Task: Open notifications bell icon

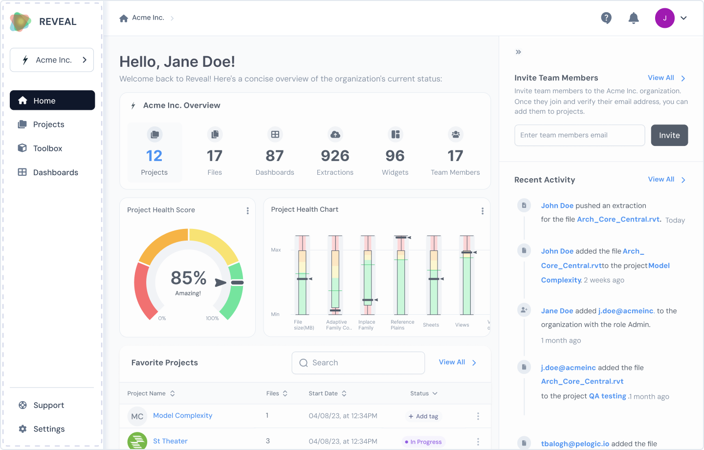Action: pyautogui.click(x=634, y=18)
